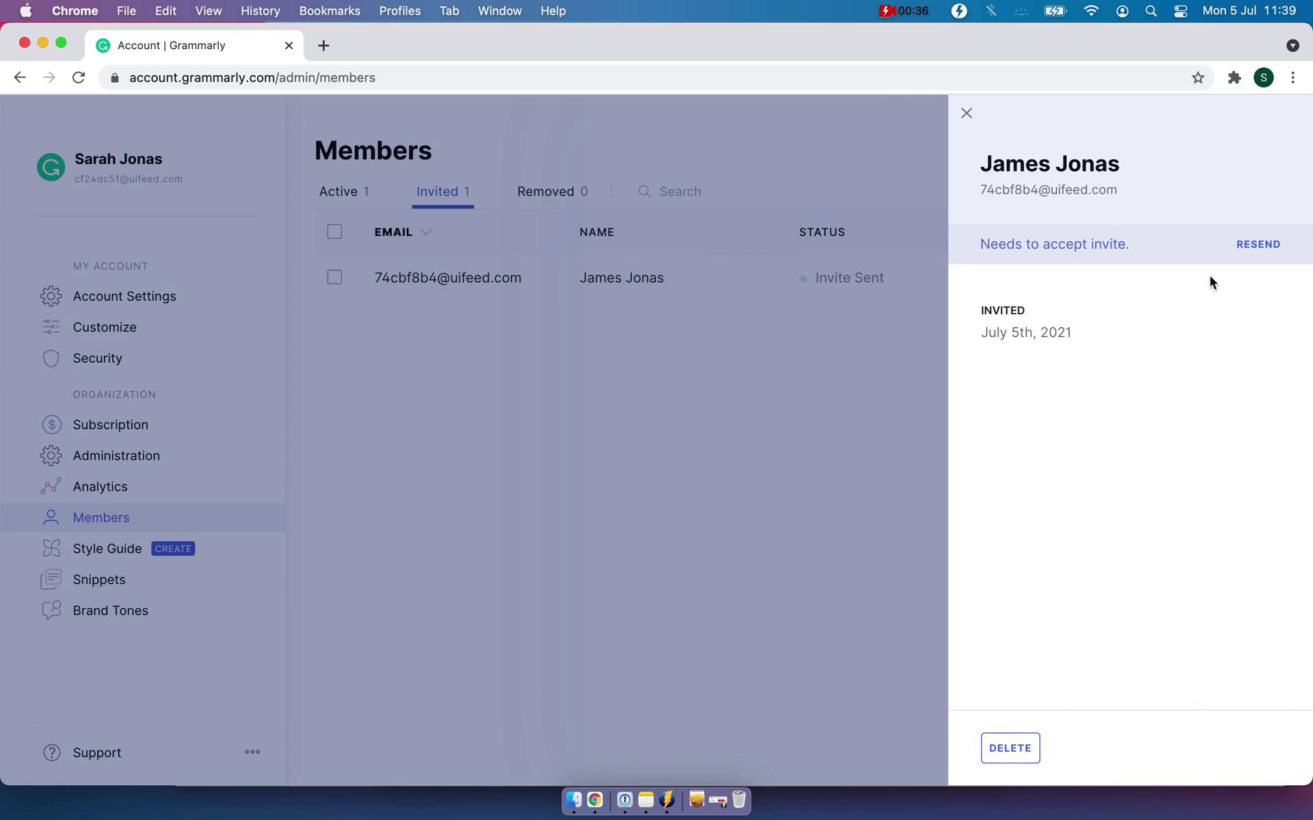Click the Administration gear icon

[51, 456]
